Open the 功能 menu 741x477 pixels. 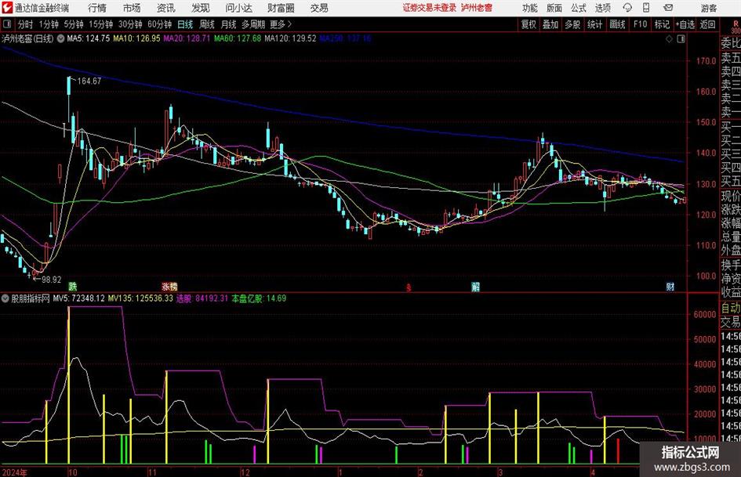[x=530, y=8]
